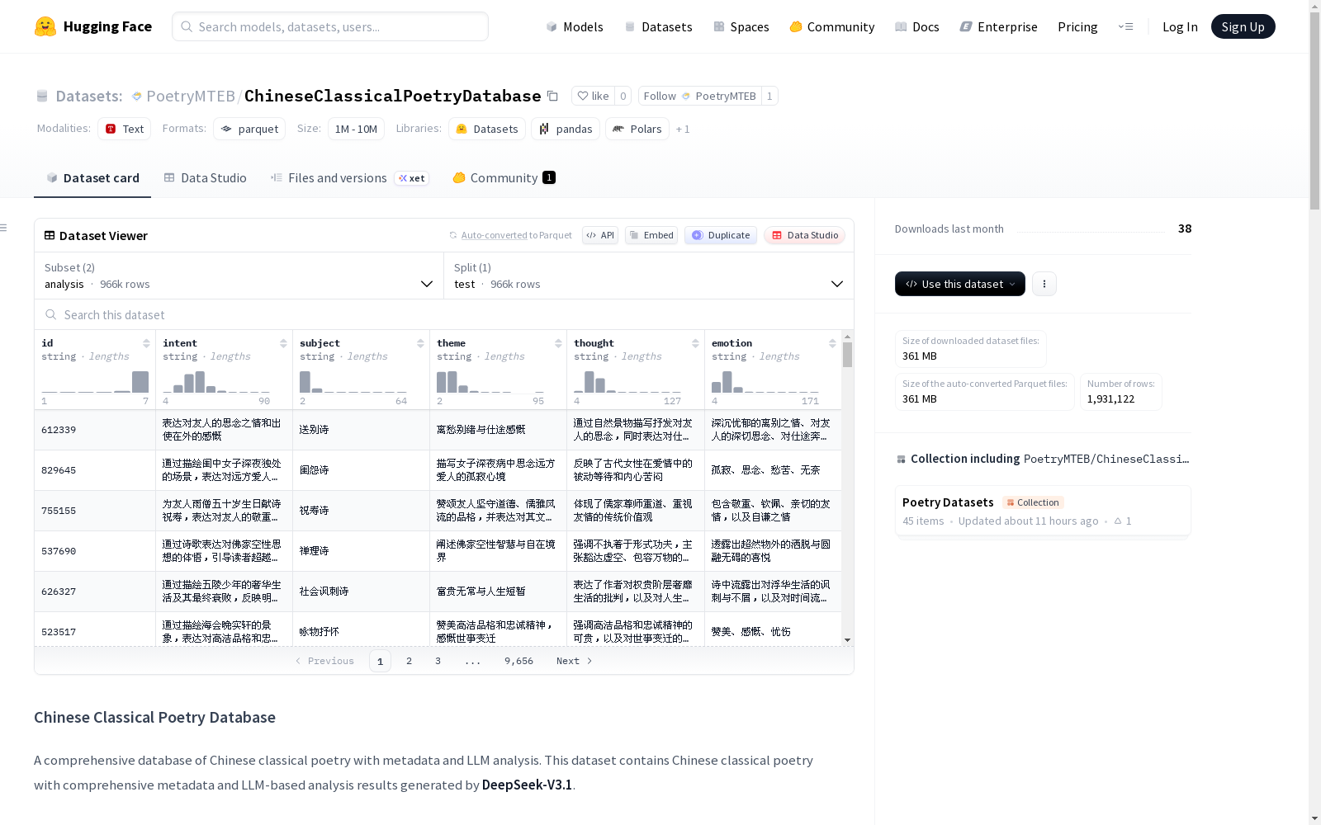Click the Duplicate button

click(721, 235)
